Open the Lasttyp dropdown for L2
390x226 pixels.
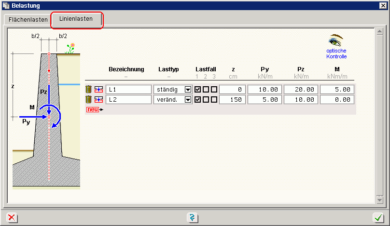[188, 100]
